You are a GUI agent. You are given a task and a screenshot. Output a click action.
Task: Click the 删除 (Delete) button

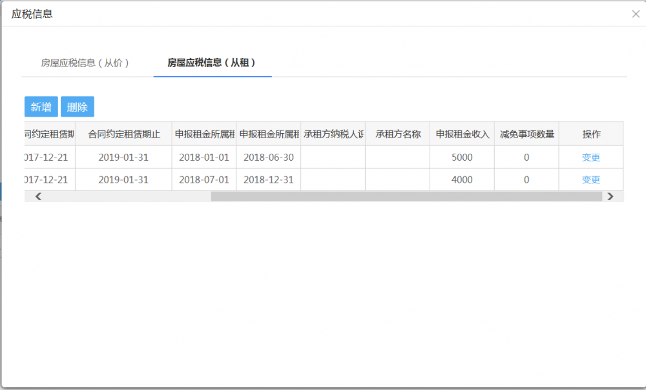click(x=78, y=107)
